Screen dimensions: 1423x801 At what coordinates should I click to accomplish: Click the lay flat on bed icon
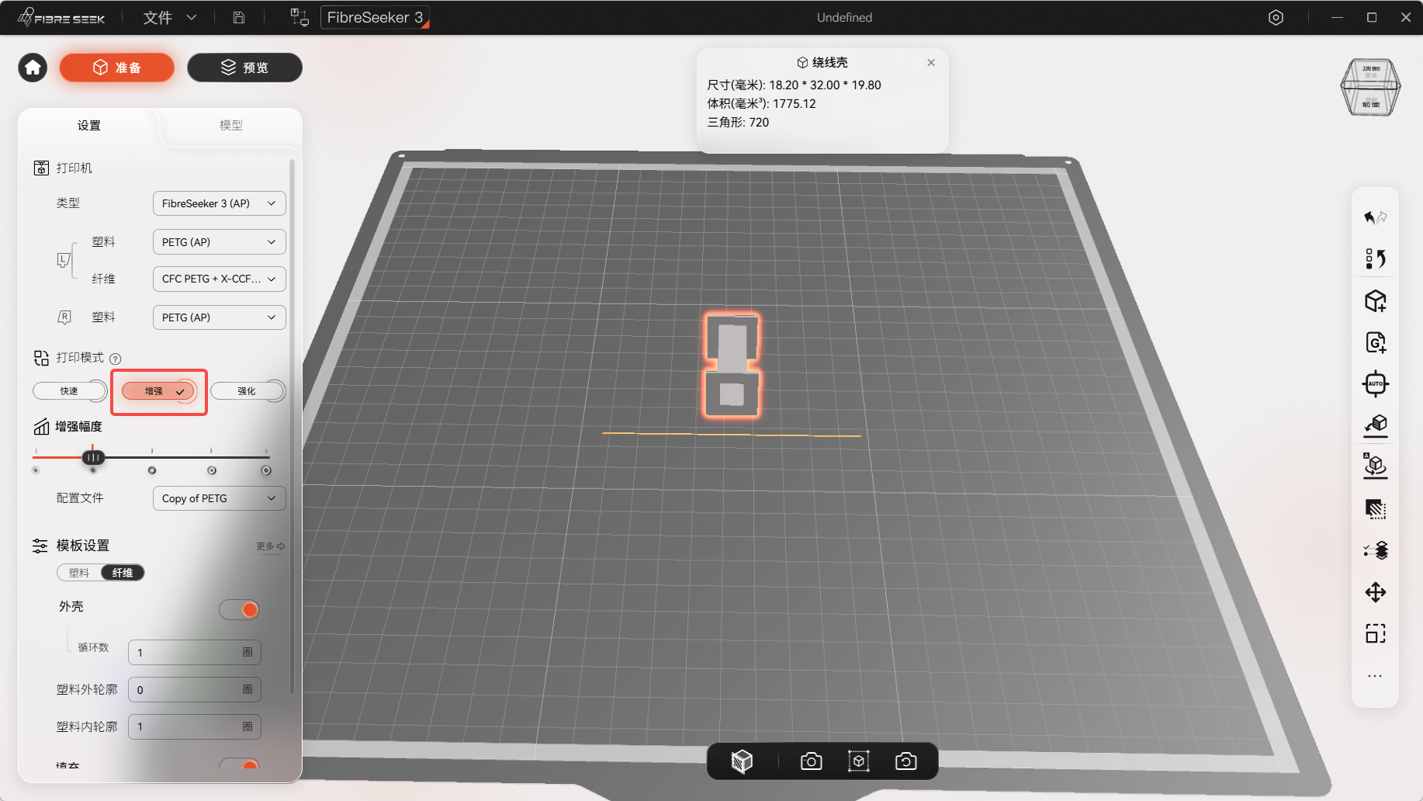tap(1375, 425)
